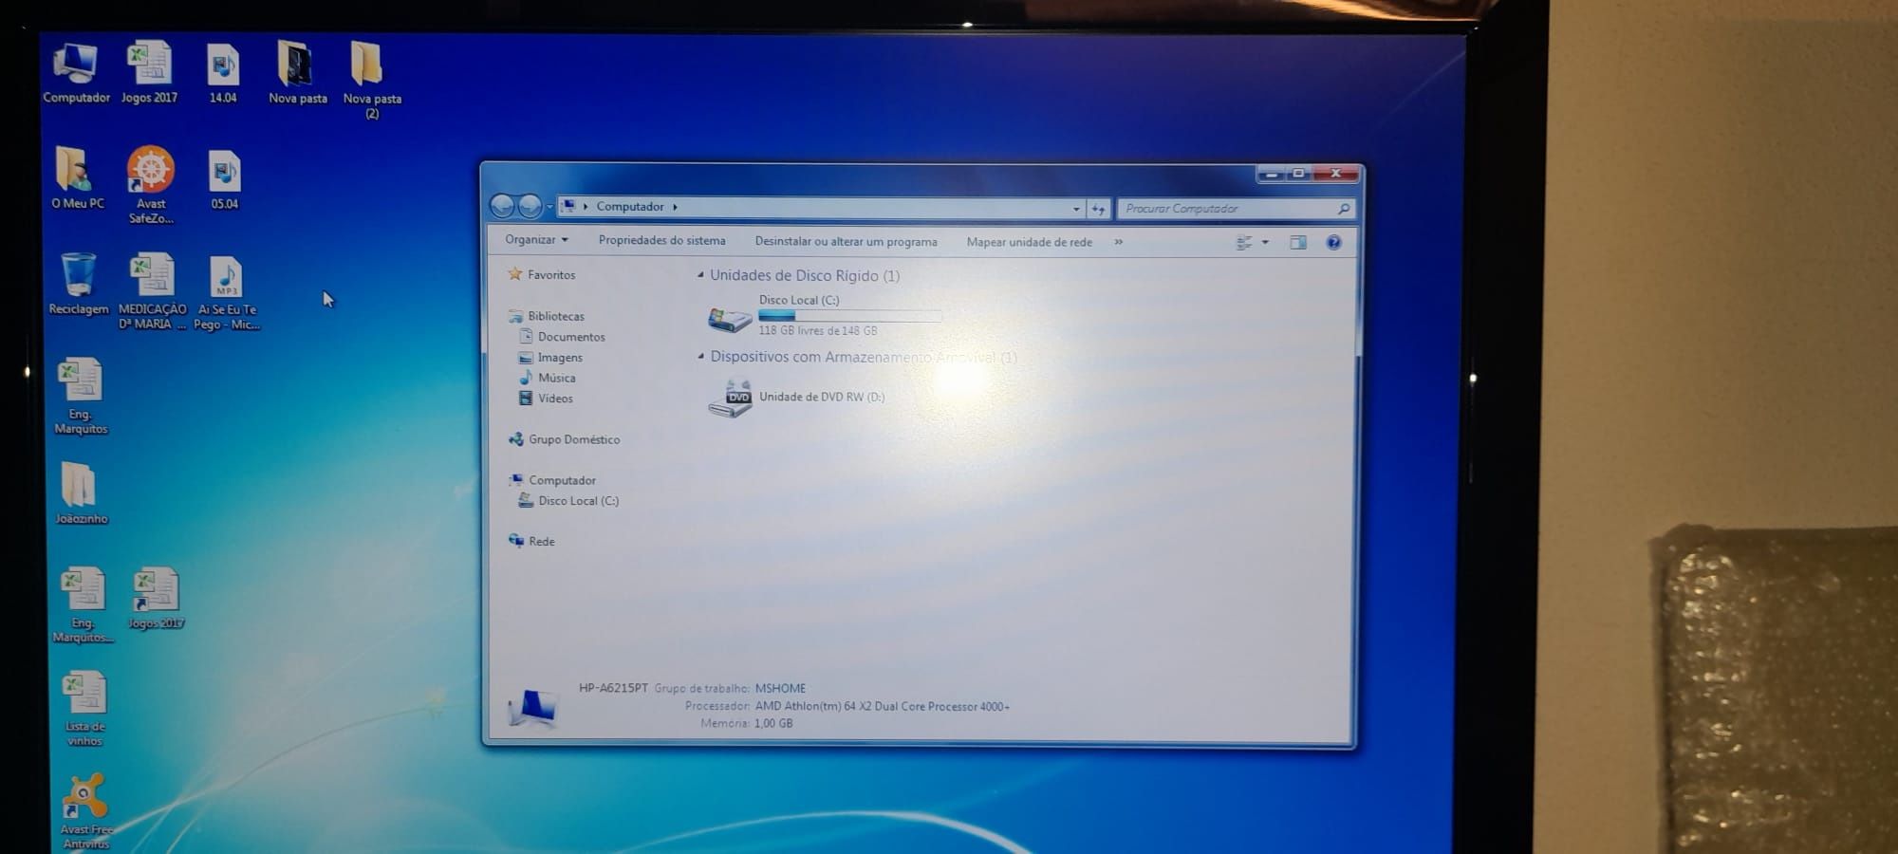The width and height of the screenshot is (1898, 854).
Task: Click AMD Athlon processor text
Action: pyautogui.click(x=882, y=707)
